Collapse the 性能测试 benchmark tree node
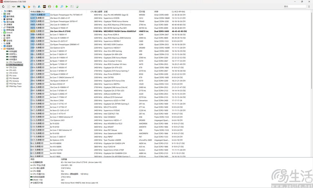This screenshot has width=313, height=188. pyautogui.click(x=2, y=49)
